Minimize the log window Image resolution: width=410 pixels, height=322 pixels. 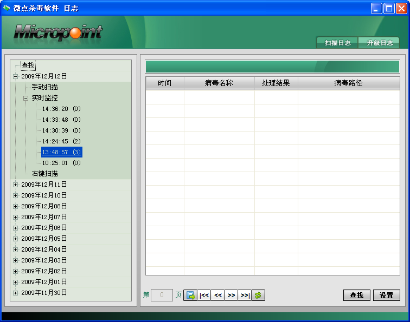376,8
